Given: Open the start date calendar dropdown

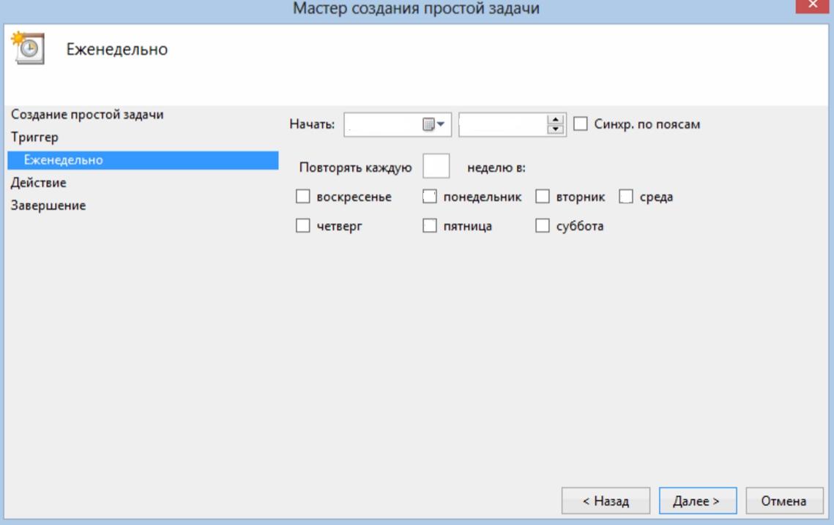Looking at the screenshot, I should coord(433,124).
